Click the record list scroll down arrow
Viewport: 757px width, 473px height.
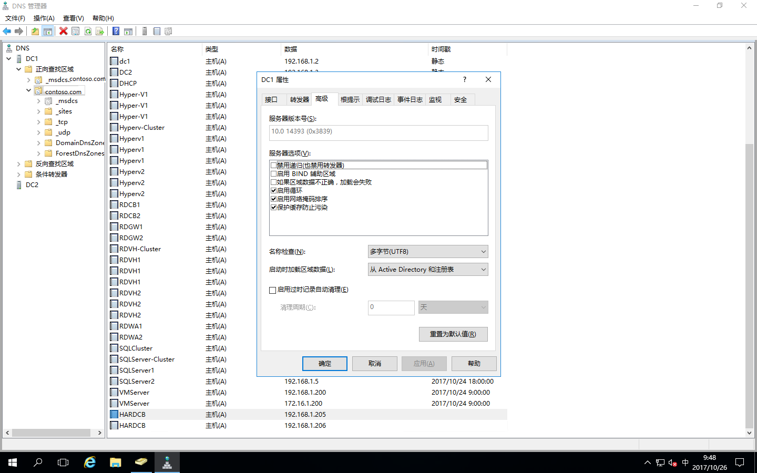(x=750, y=433)
